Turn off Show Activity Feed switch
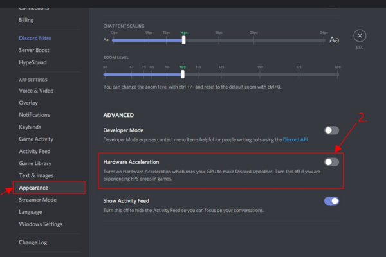This screenshot has width=386, height=257. (x=331, y=201)
